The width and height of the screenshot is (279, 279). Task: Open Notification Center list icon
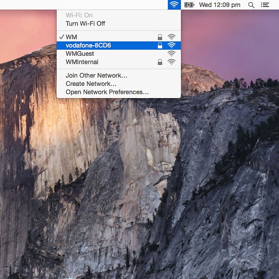pos(265,5)
